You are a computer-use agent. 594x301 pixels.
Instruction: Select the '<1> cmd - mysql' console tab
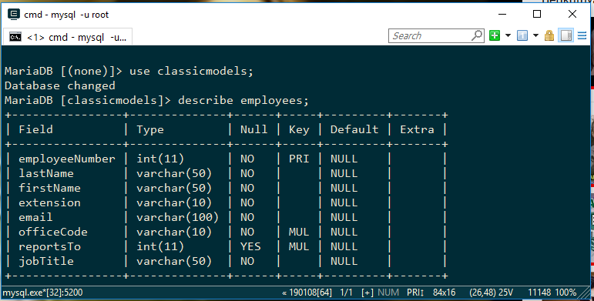coord(68,37)
